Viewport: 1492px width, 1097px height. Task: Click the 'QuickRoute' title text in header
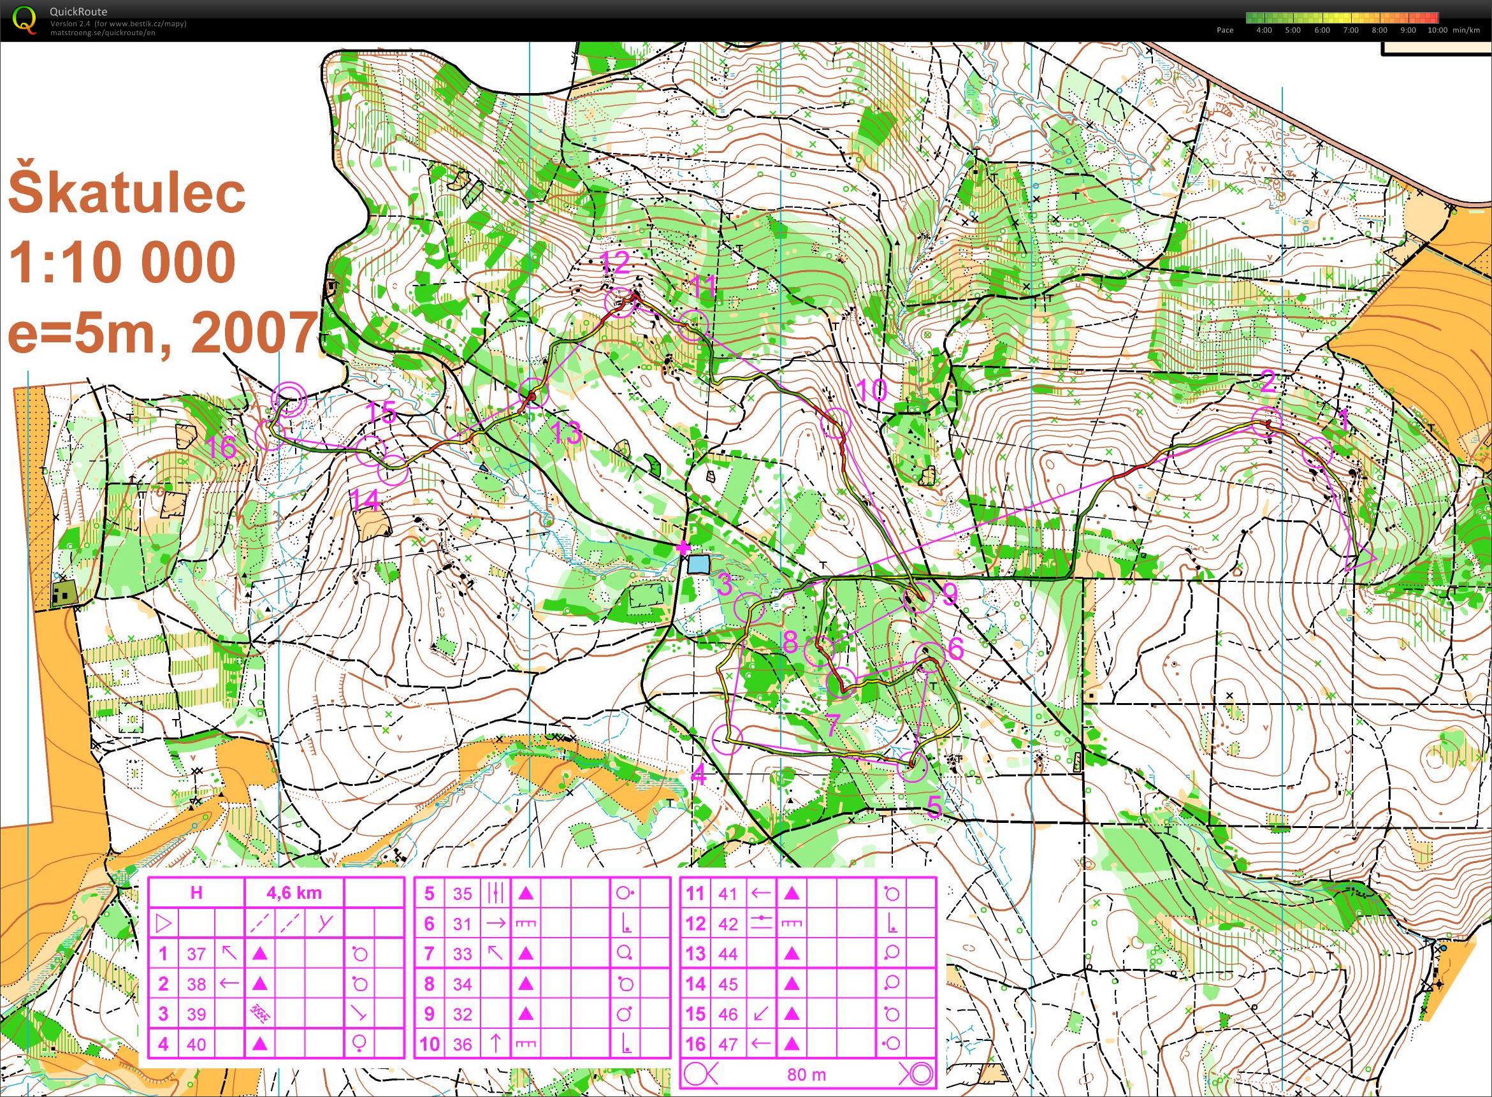[78, 11]
